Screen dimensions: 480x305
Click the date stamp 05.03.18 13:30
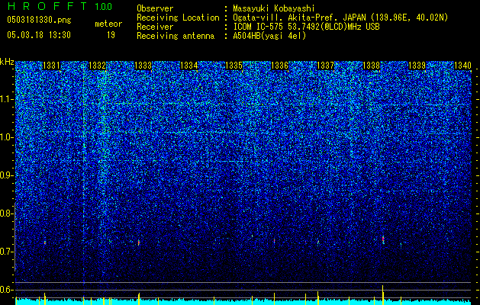tap(39, 35)
